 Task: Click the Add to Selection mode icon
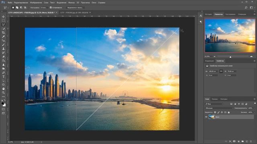[17, 8]
